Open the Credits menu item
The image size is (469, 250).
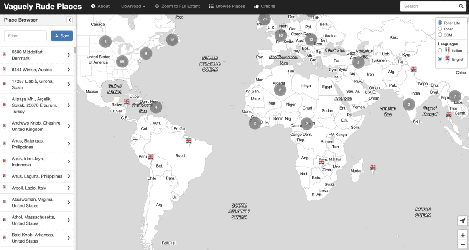pos(264,6)
